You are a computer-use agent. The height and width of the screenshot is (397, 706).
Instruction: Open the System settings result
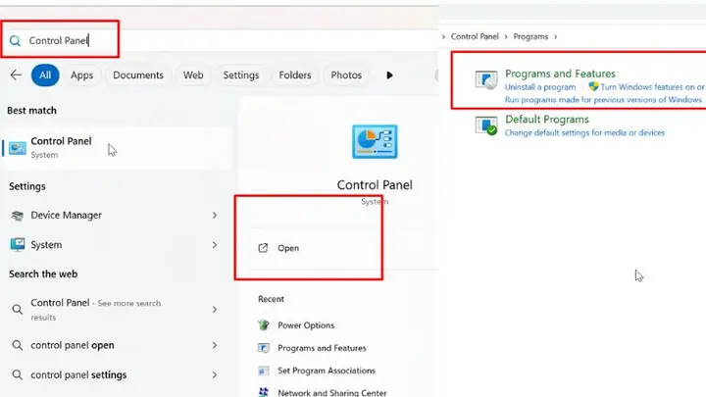coord(114,245)
